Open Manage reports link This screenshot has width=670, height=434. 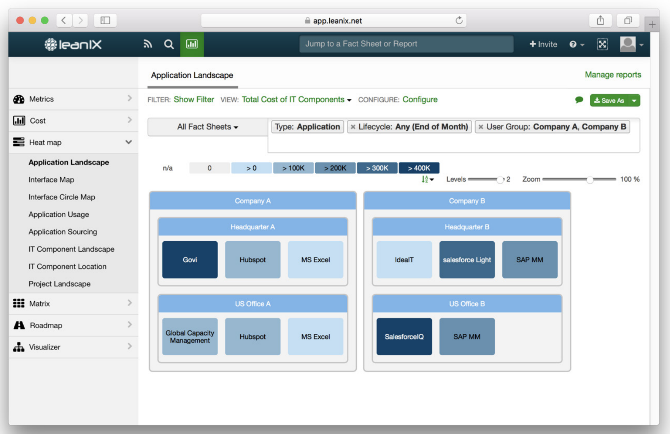click(613, 75)
